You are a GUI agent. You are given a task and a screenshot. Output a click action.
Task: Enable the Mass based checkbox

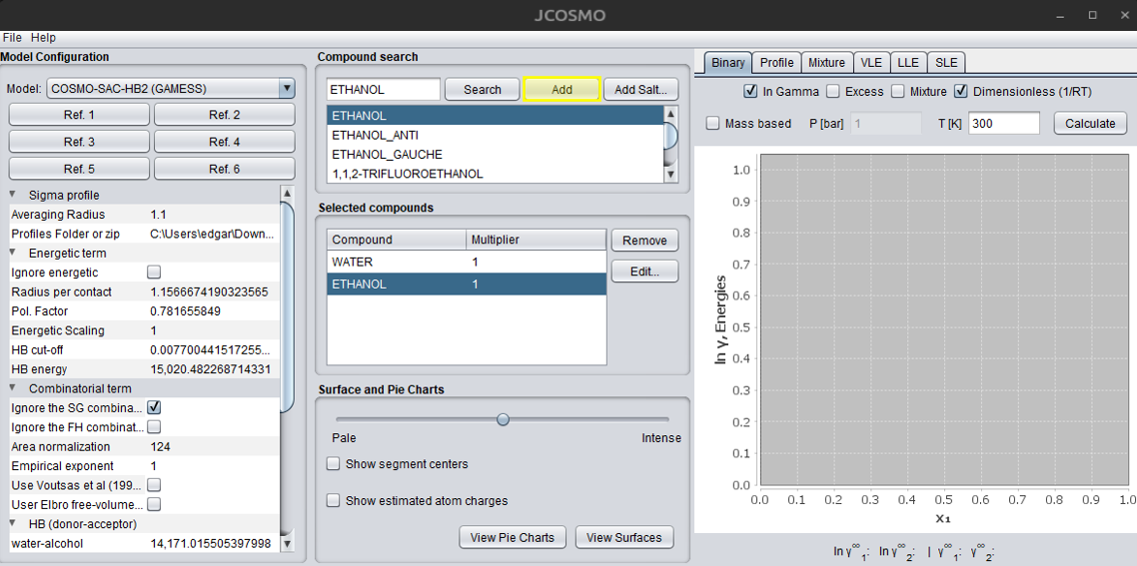click(712, 124)
